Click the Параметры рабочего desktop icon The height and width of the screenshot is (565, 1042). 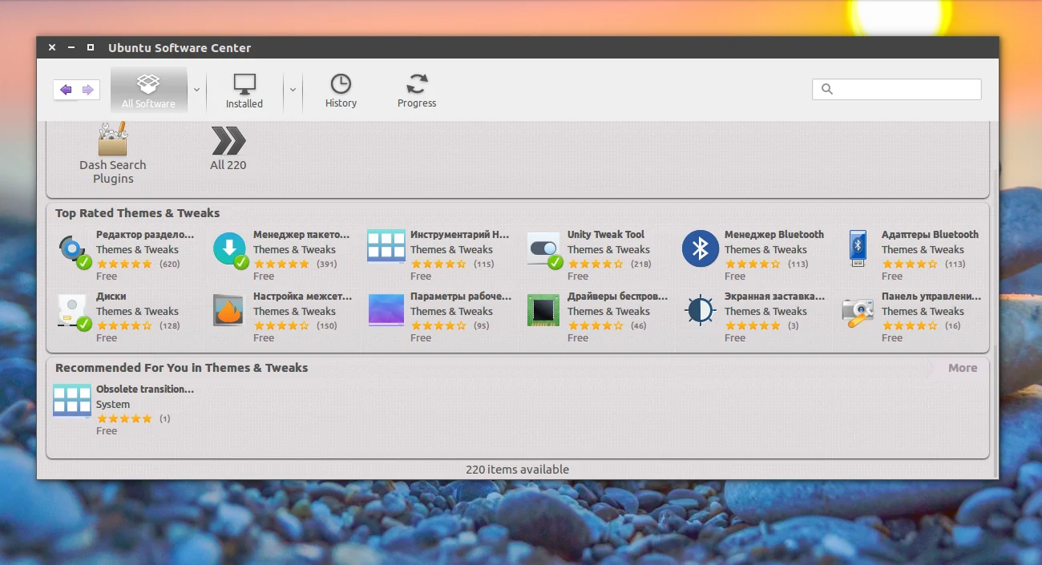[386, 310]
